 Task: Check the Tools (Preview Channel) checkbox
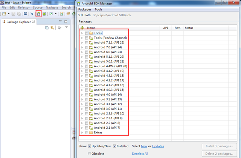click(87, 38)
